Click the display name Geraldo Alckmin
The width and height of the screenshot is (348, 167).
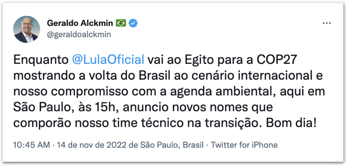pos(80,23)
